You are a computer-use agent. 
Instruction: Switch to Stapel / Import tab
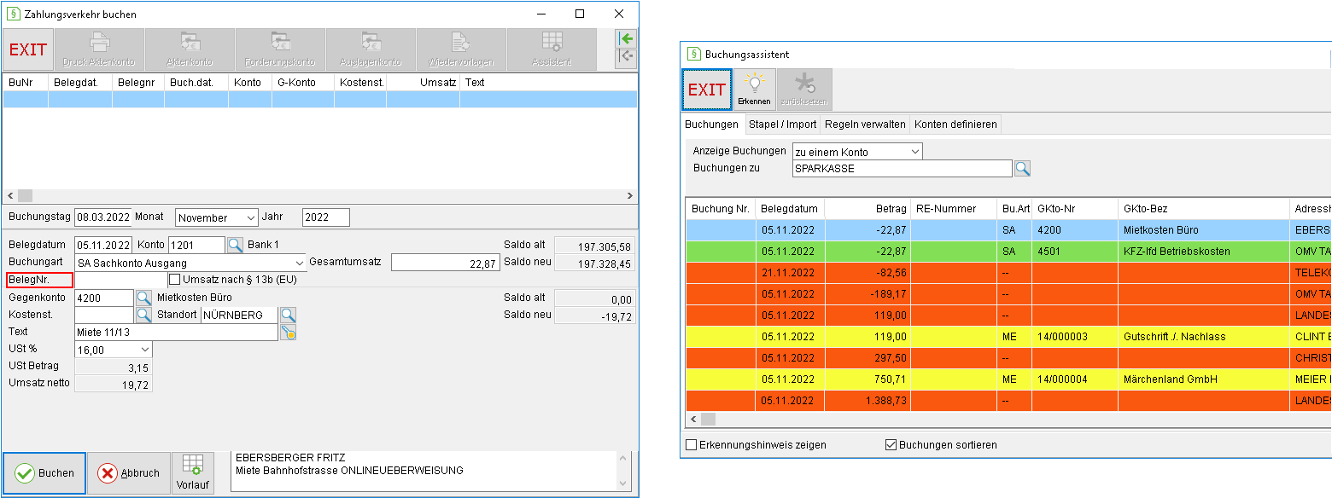click(x=782, y=124)
